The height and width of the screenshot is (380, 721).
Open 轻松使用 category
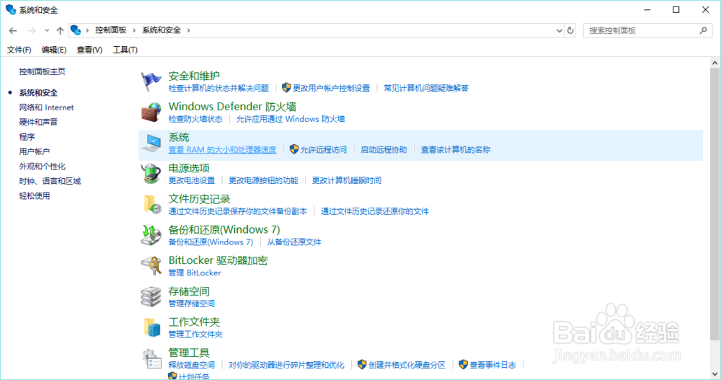35,195
